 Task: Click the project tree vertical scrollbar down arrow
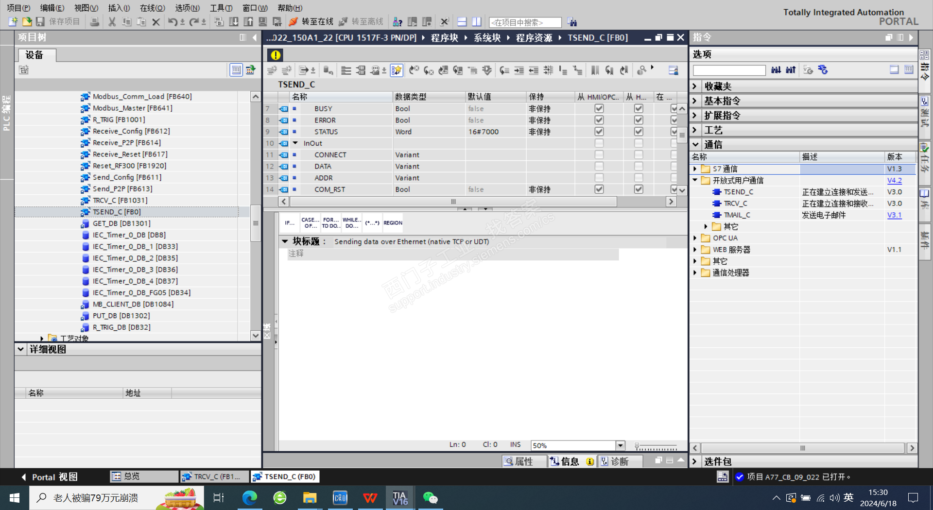point(256,336)
